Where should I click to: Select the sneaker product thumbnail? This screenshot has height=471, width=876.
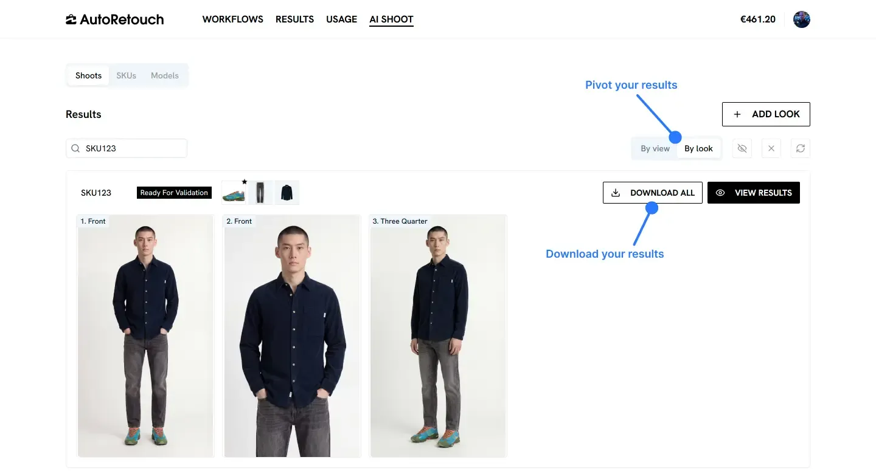pyautogui.click(x=234, y=193)
